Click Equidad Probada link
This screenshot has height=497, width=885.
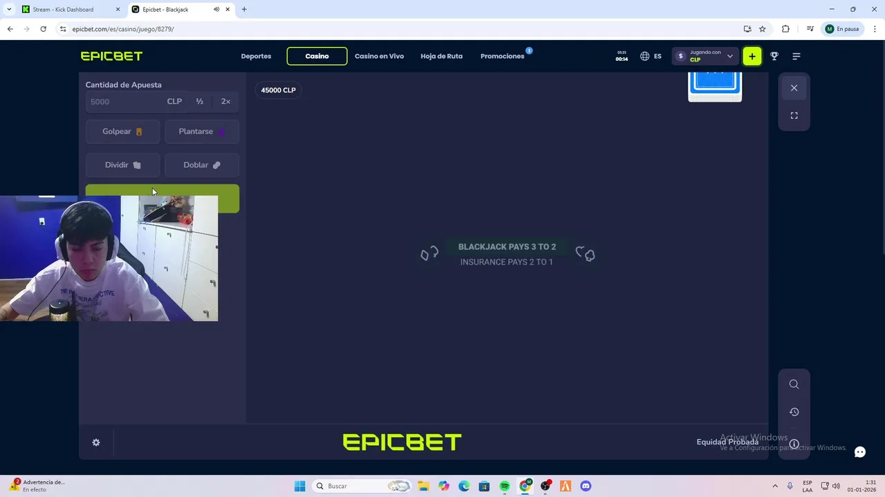tap(727, 442)
